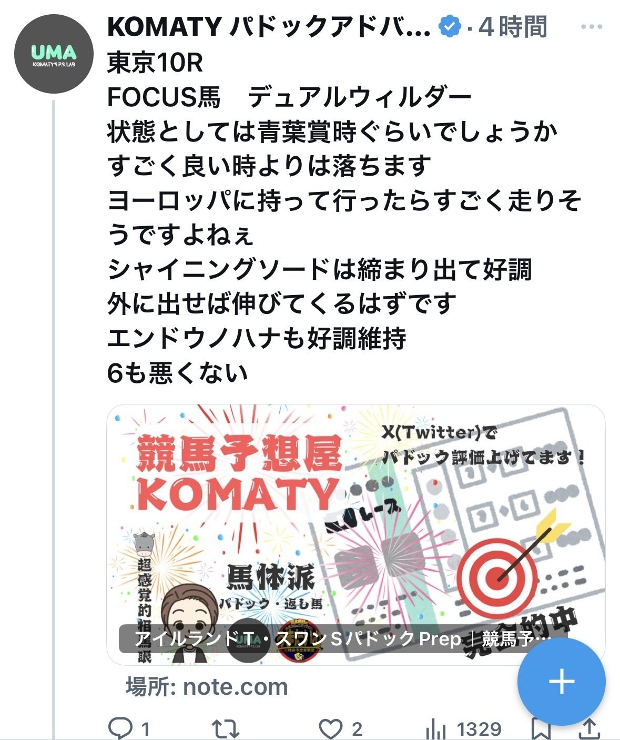Tap the share upload icon
This screenshot has height=740, width=620.
(x=590, y=729)
